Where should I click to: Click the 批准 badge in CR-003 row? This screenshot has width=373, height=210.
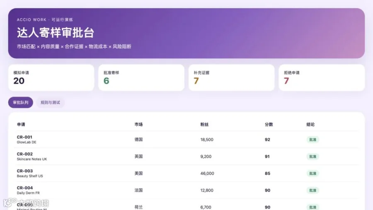click(x=312, y=174)
